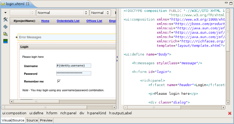Click the div class="dialog" source line

pos(169,102)
